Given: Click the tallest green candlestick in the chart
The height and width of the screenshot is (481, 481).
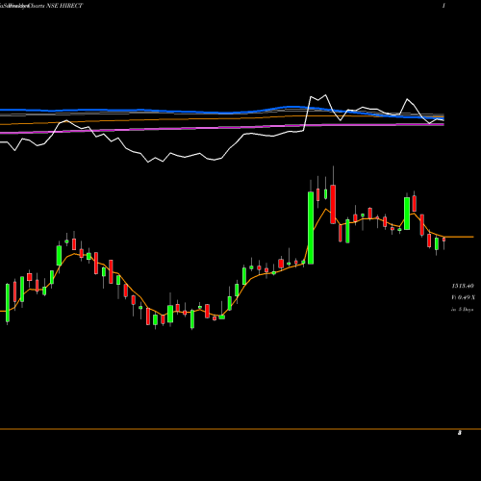Looking at the screenshot, I should (311, 228).
